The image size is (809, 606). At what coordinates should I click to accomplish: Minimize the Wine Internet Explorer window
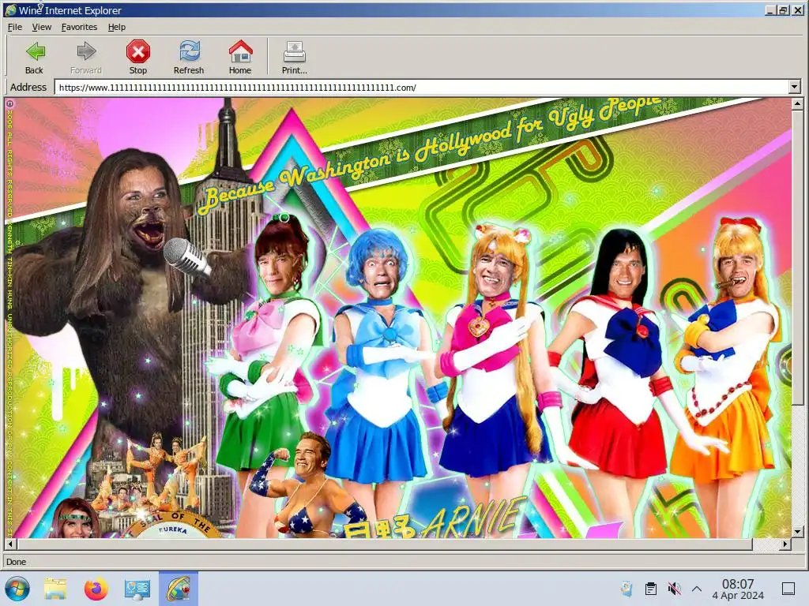[x=769, y=9]
